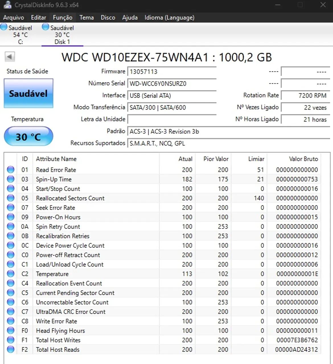Image resolution: width=333 pixels, height=364 pixels.
Task: Click status orb of Head Flying Hours row
Action: pos(11,330)
